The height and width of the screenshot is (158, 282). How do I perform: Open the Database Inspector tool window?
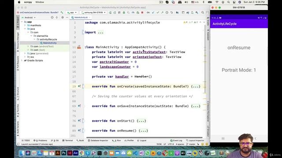click(98, 140)
